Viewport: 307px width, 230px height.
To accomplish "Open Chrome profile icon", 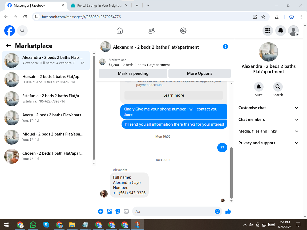I will (292, 17).
